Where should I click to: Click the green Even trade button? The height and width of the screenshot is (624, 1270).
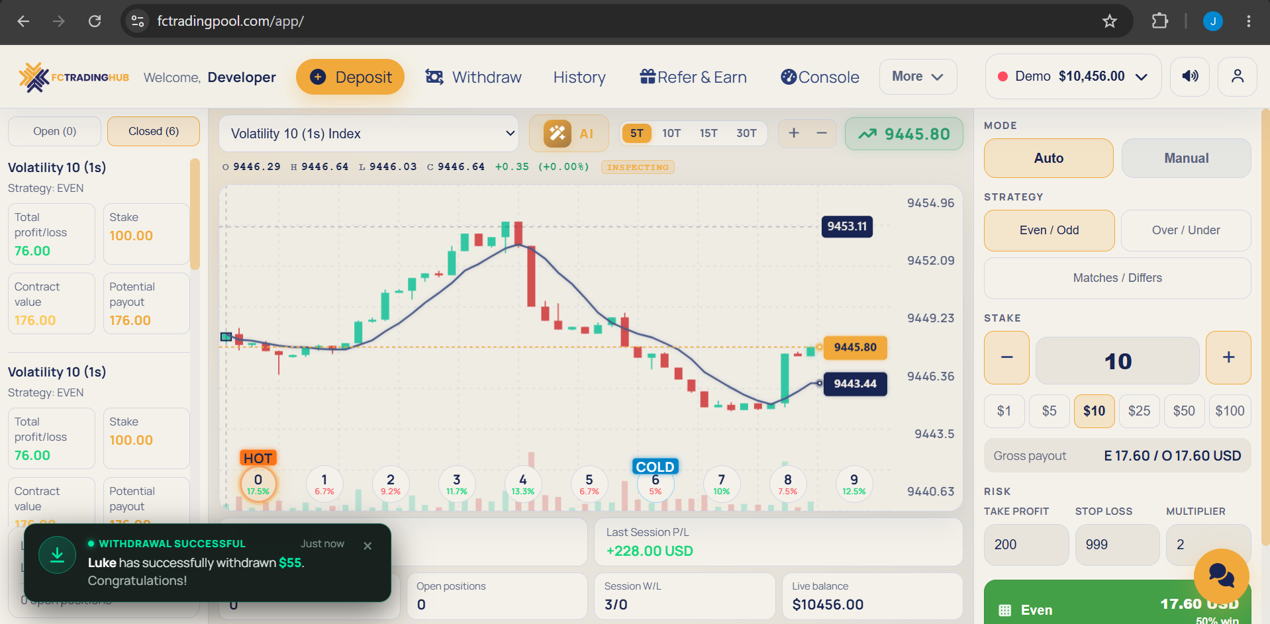(x=1118, y=603)
